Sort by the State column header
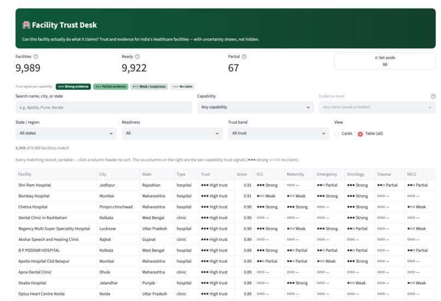Viewport: 441px width, 301px height. 157,175
